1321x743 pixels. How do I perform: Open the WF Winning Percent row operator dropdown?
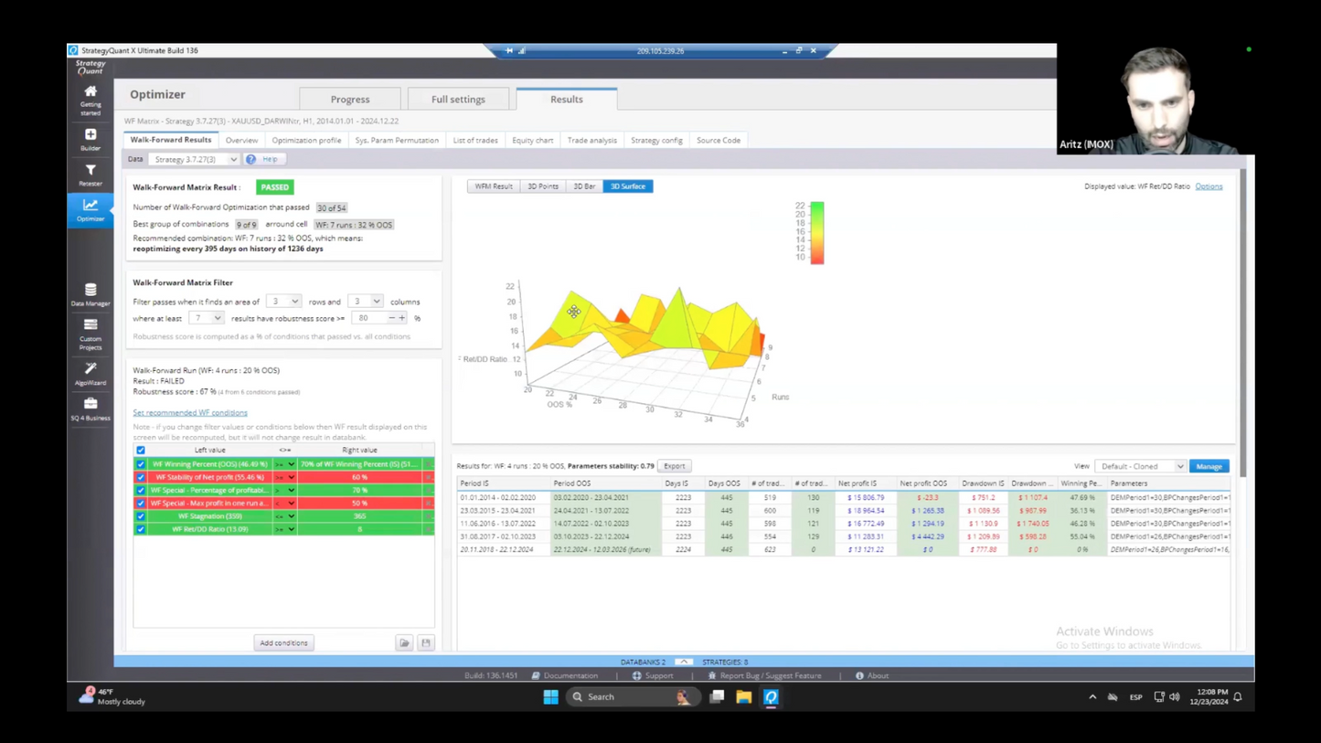[x=285, y=464]
